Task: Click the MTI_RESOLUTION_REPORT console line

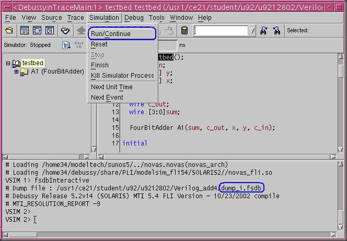Action: point(53,204)
